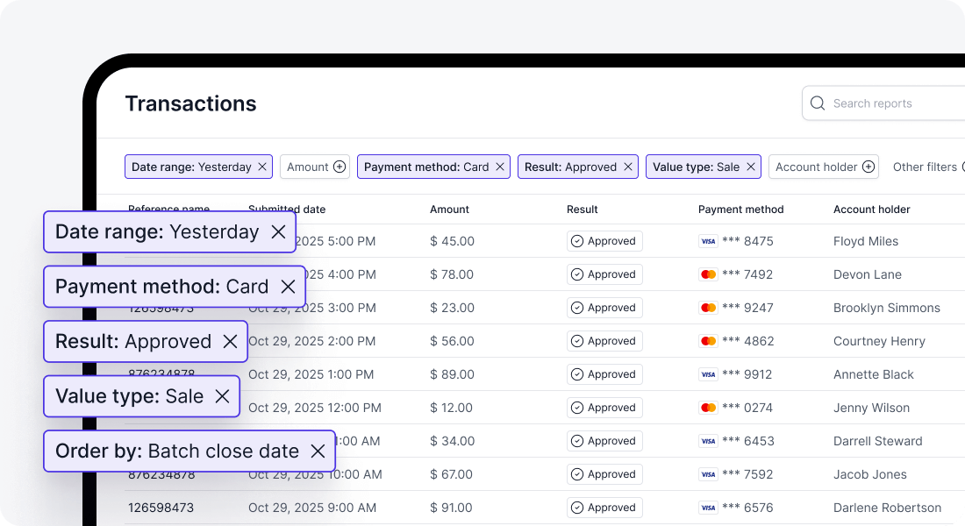Sort by Submitted date column header
The width and height of the screenshot is (965, 526).
[x=287, y=210]
